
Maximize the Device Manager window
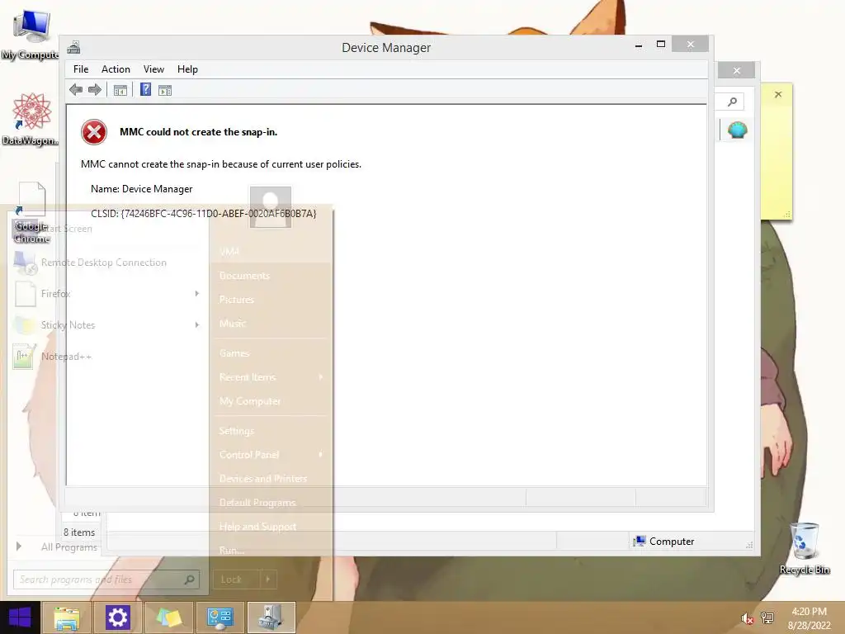[x=661, y=45]
